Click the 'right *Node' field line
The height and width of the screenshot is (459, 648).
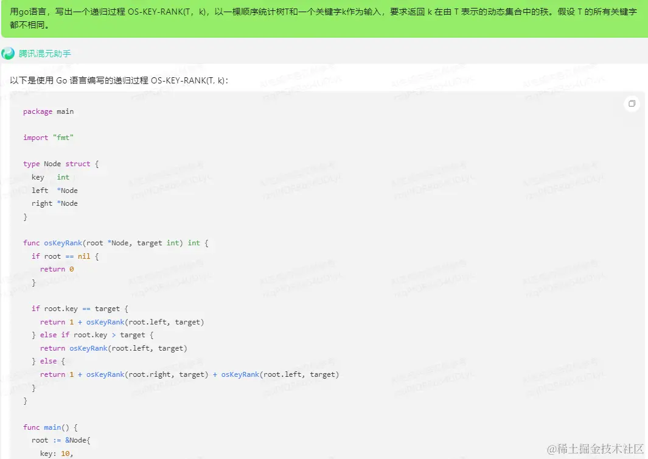pyautogui.click(x=55, y=203)
